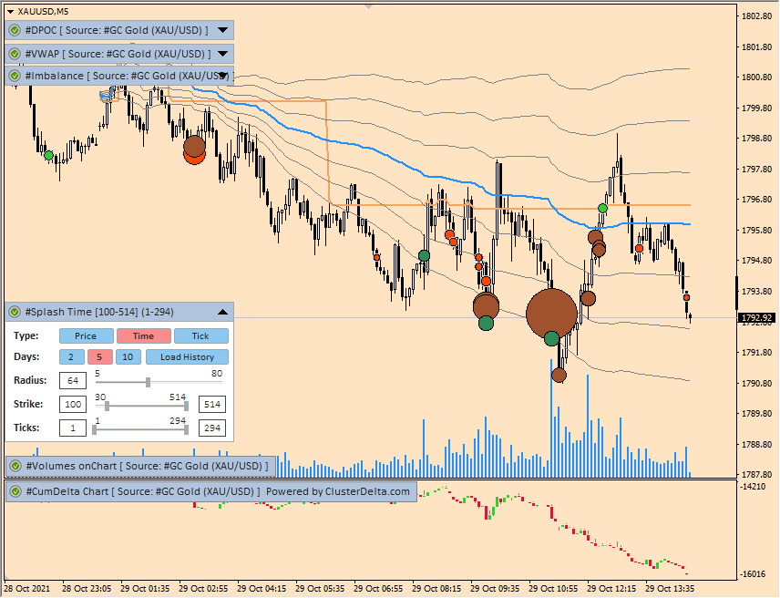Choose the 2 Days button
The height and width of the screenshot is (598, 780).
[x=70, y=357]
